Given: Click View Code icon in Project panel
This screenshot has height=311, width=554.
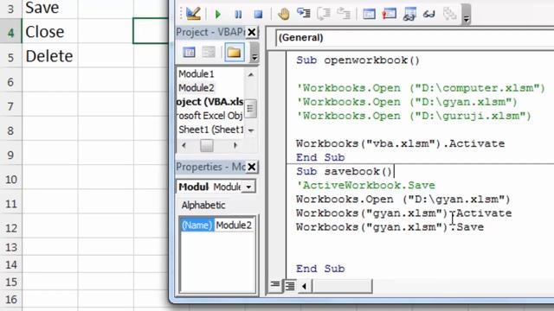Looking at the screenshot, I should (189, 53).
